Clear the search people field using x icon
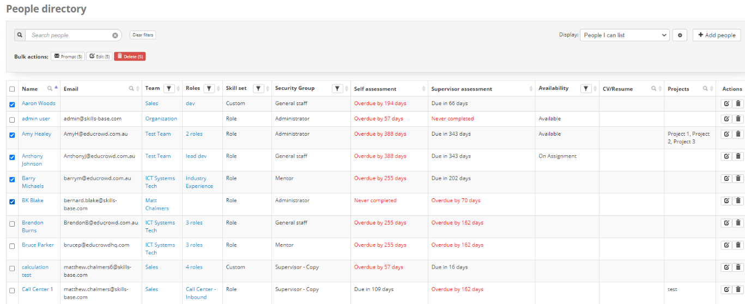This screenshot has width=745, height=304. [x=115, y=35]
